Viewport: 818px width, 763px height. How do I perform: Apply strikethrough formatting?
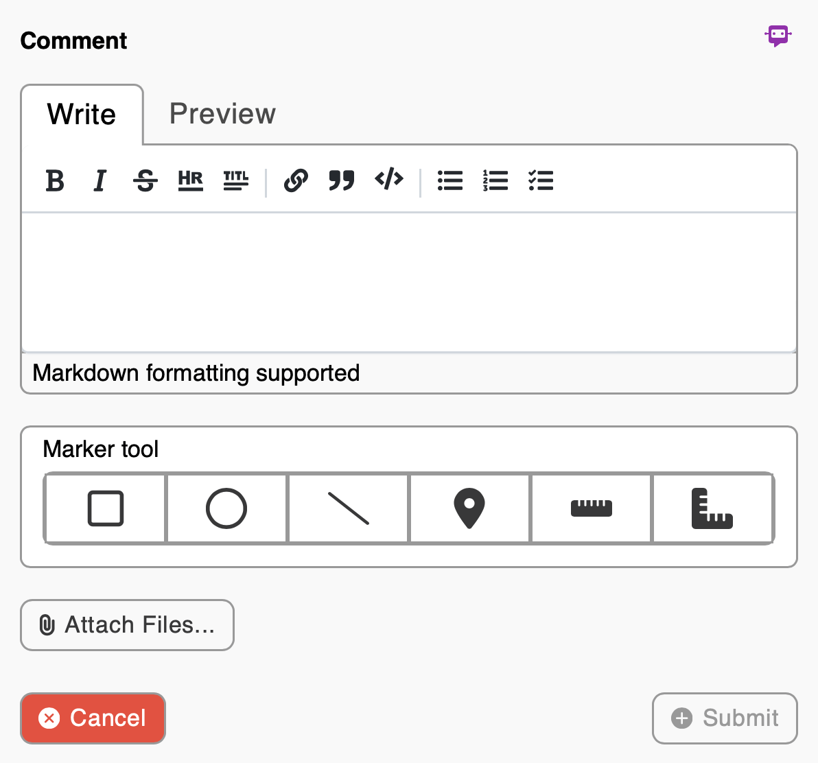(x=145, y=180)
